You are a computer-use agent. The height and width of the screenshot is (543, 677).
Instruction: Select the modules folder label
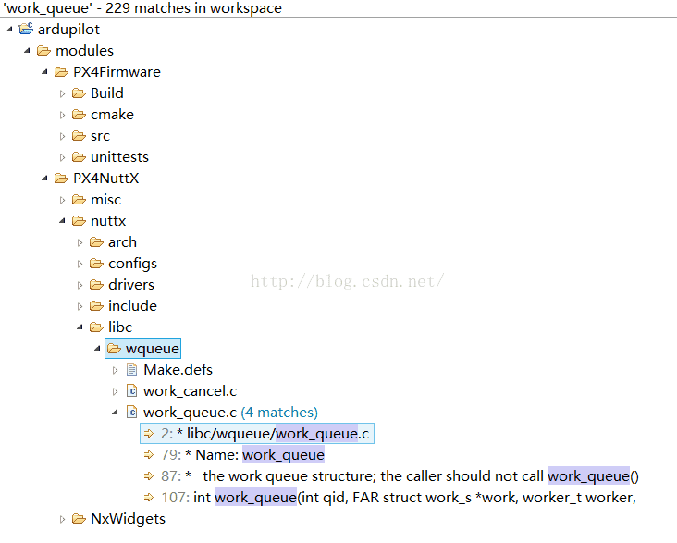85,51
